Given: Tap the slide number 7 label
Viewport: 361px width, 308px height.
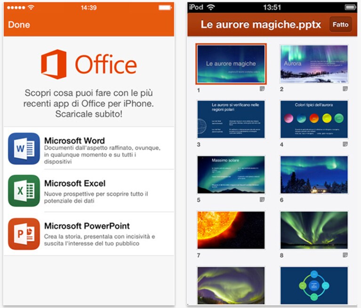Looking at the screenshot, I should (199, 255).
